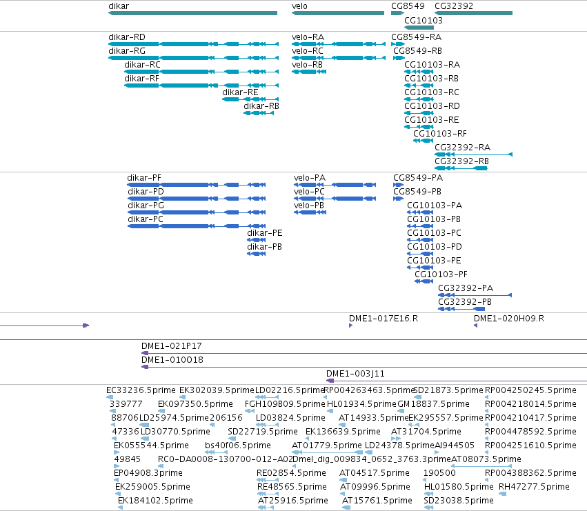
Task: Select the CG10103-PF protein feature
Action: pyautogui.click(x=424, y=281)
